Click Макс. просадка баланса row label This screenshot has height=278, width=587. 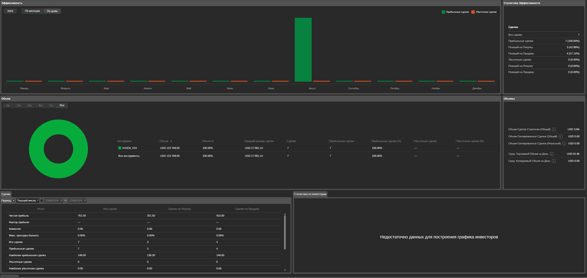click(24, 235)
